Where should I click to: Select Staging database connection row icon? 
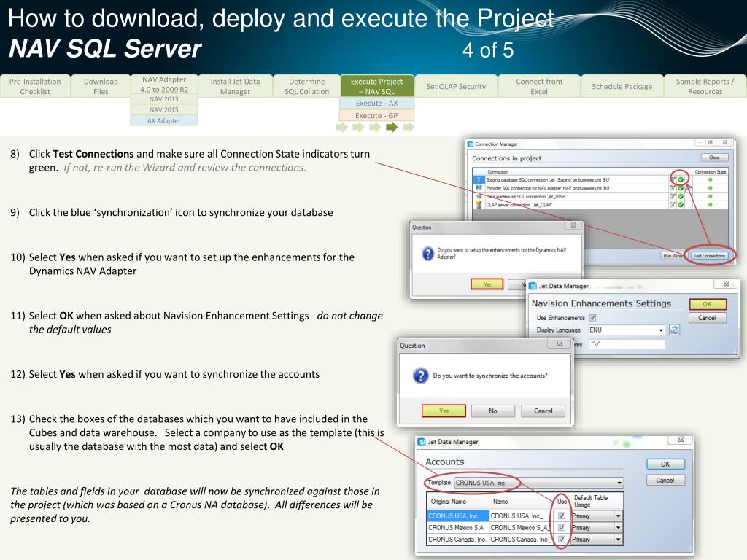(x=479, y=179)
